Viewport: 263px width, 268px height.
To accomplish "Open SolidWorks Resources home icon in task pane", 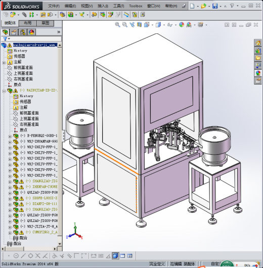I will 258,43.
